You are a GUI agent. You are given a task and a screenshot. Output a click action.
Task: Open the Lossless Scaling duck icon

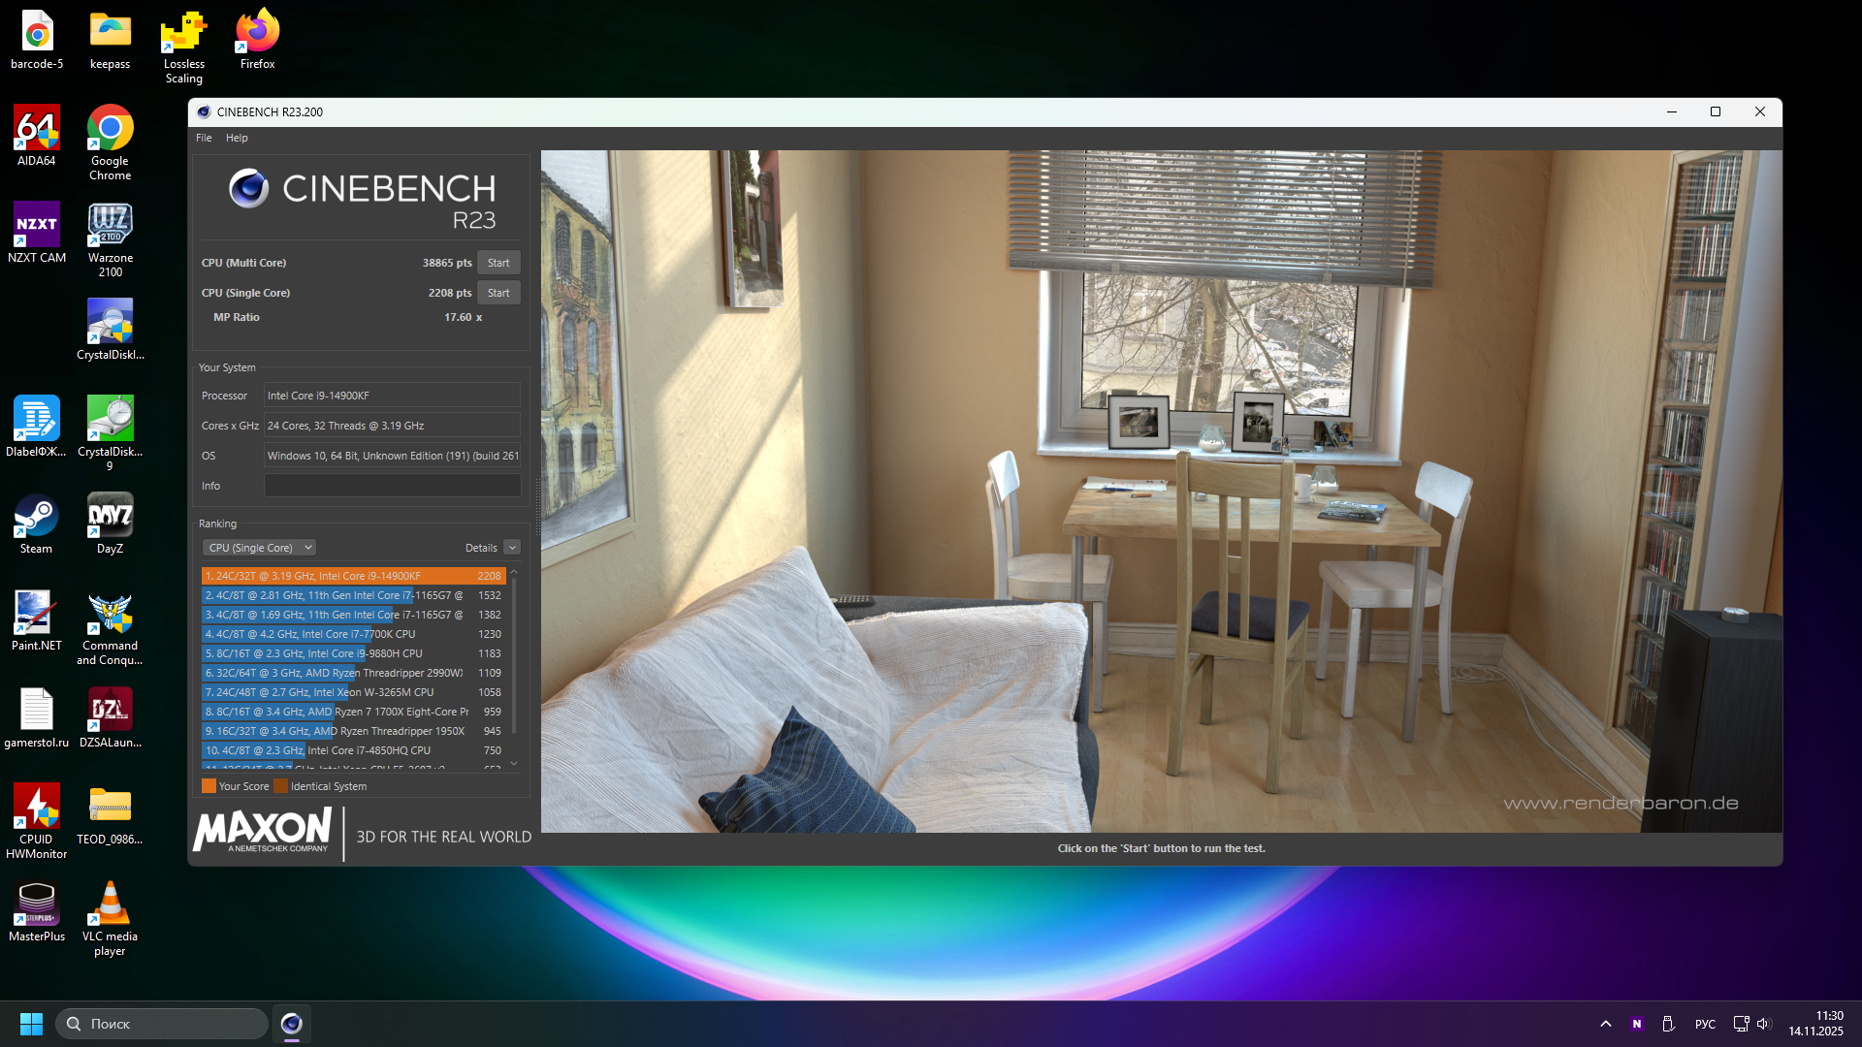point(183,32)
